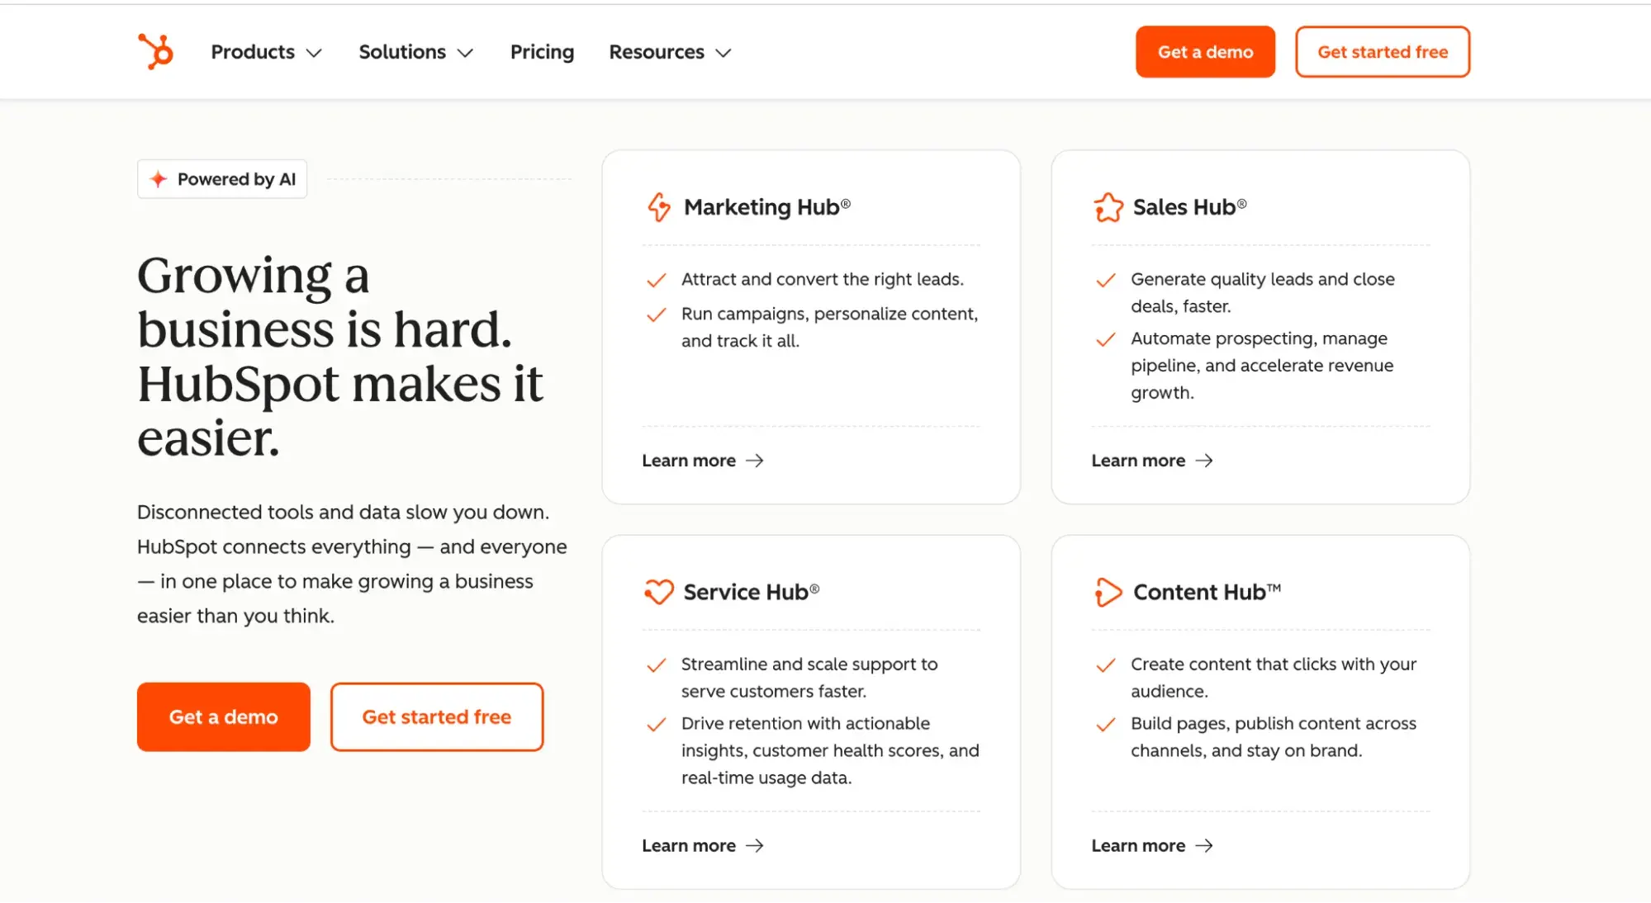Click checkmark beside 'Streamline and scale support'
Image resolution: width=1651 pixels, height=903 pixels.
pyautogui.click(x=656, y=665)
